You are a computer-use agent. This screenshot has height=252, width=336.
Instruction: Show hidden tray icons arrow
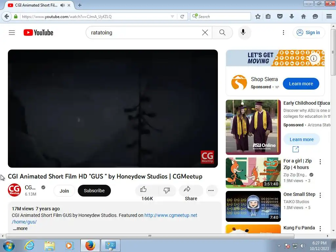click(x=279, y=246)
